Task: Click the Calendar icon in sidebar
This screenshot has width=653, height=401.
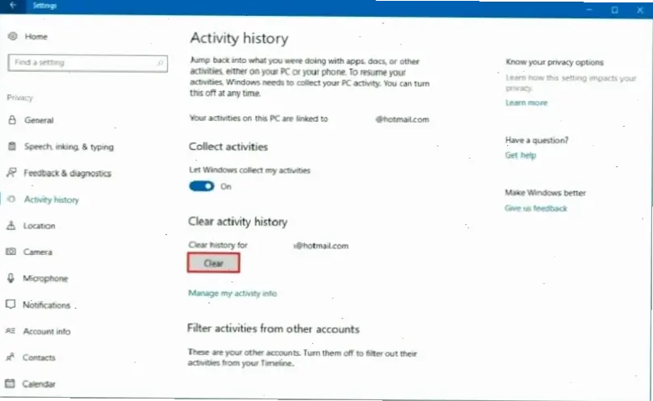Action: point(10,383)
